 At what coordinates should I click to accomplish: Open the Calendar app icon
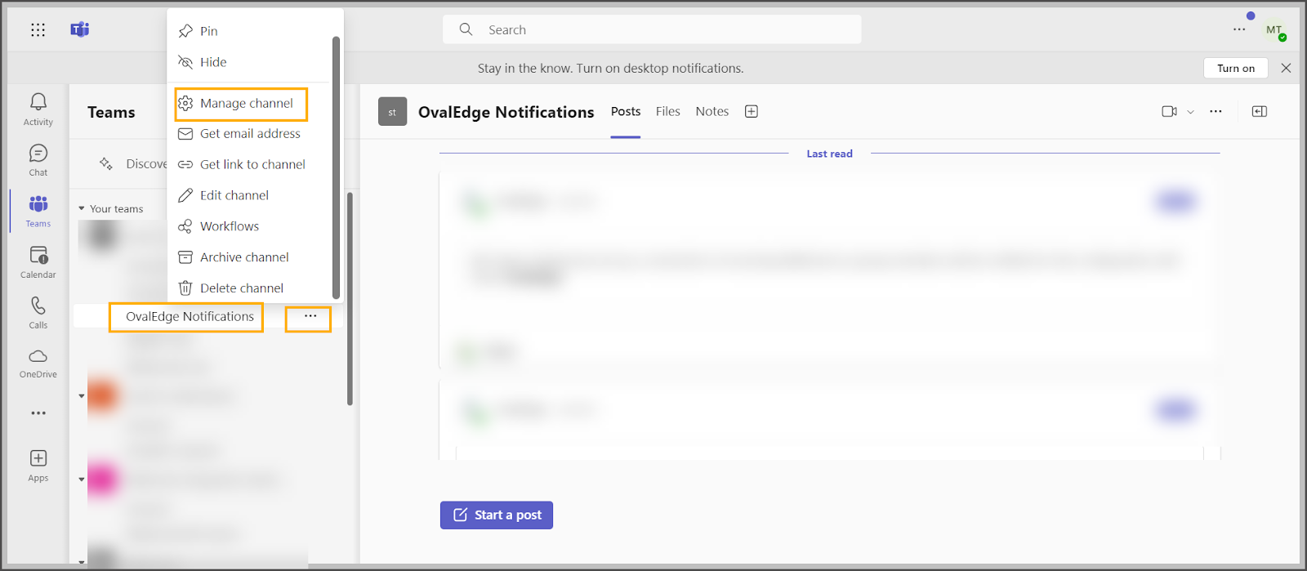point(38,261)
